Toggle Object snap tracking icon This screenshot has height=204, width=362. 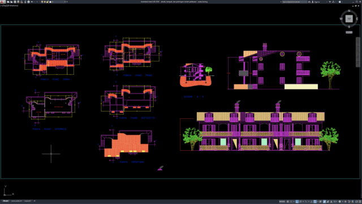tap(311, 202)
